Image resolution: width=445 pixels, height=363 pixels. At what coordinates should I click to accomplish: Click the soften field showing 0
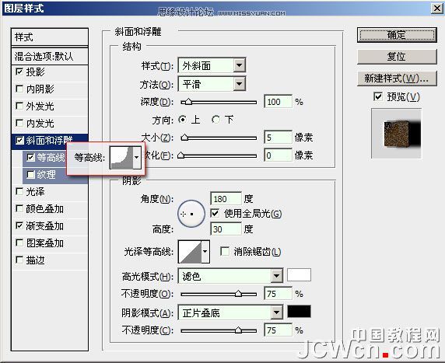coord(279,155)
